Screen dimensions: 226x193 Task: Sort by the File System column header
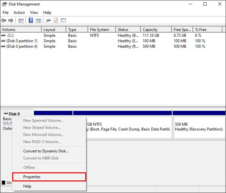coord(100,30)
